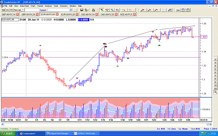Click the 1.3607 price label on axis
This screenshot has width=218, height=136.
click(x=204, y=37)
